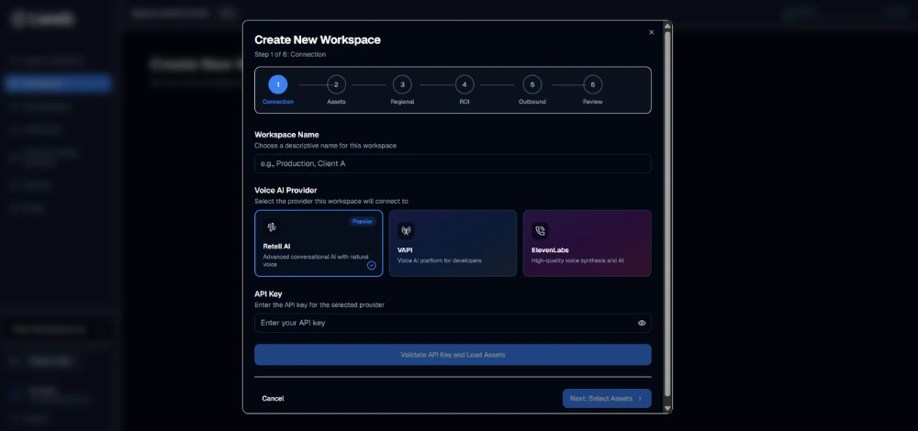This screenshot has width=918, height=431.
Task: Choose ElevenLabs as voice provider
Action: (x=587, y=243)
